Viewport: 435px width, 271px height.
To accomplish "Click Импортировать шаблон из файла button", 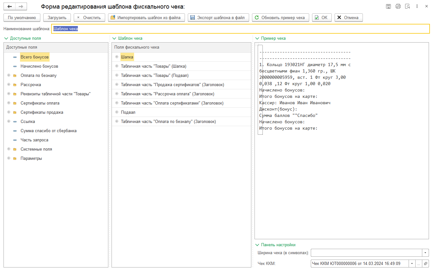I will pos(146,17).
